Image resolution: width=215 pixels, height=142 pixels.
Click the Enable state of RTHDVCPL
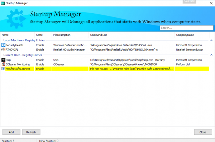tap(40, 49)
